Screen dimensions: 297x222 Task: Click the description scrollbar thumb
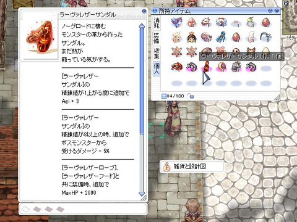[142, 82]
